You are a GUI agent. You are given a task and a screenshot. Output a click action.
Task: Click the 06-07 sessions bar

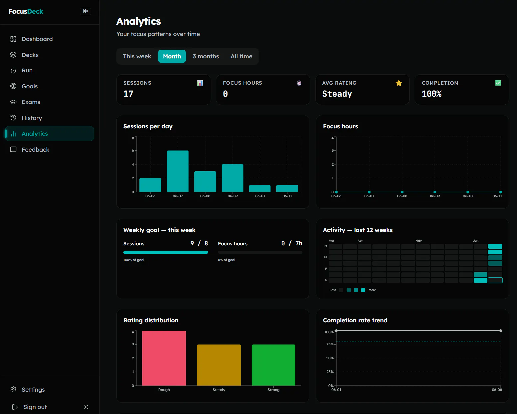tap(178, 171)
